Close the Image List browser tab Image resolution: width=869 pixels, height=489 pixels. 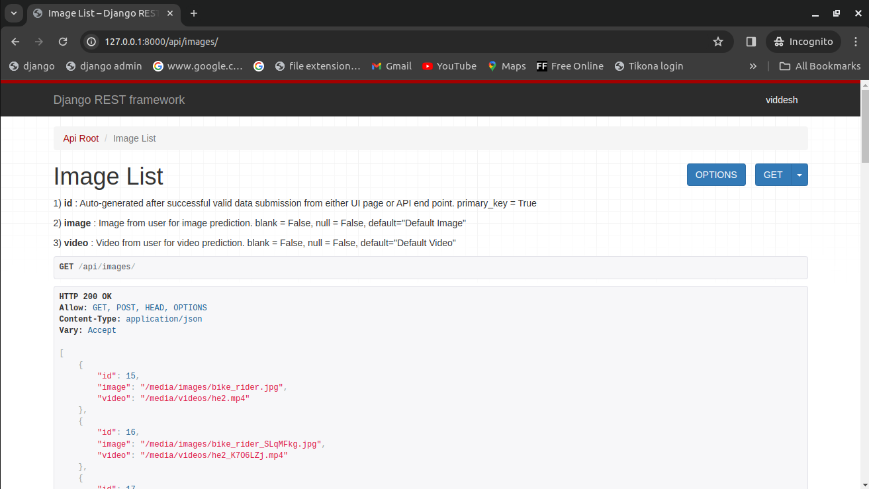(x=171, y=13)
